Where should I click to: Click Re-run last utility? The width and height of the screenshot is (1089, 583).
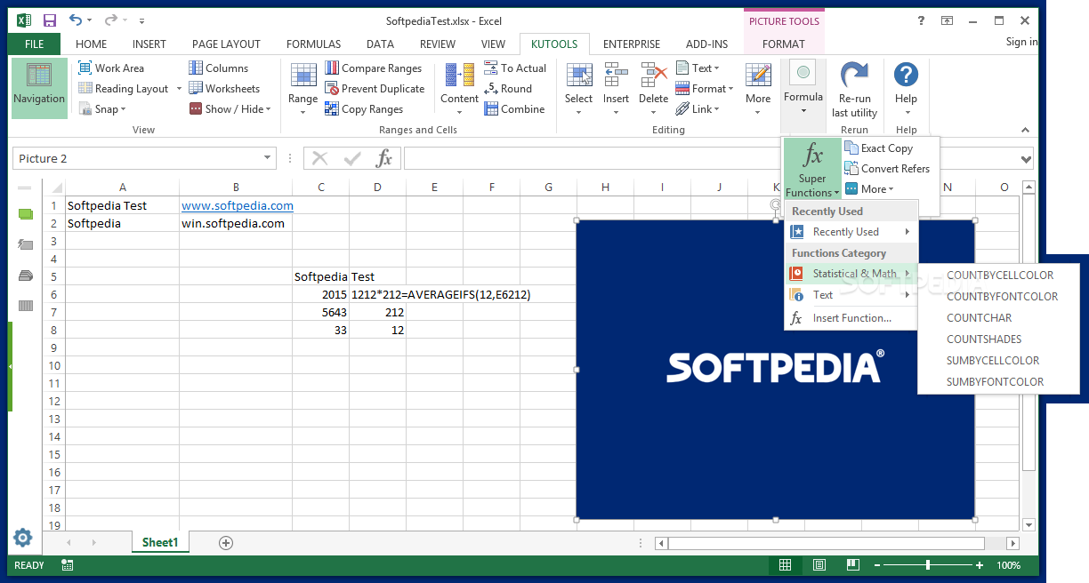854,90
